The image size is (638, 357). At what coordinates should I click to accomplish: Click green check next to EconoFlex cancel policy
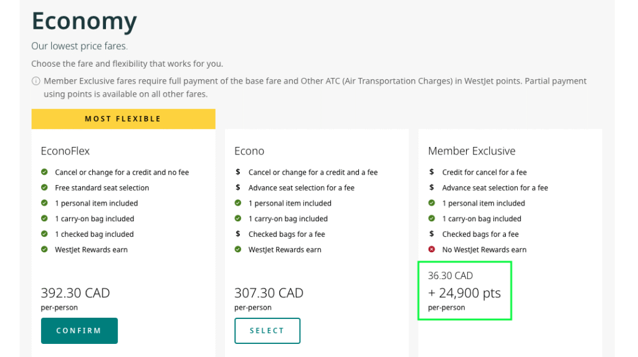pyautogui.click(x=44, y=172)
